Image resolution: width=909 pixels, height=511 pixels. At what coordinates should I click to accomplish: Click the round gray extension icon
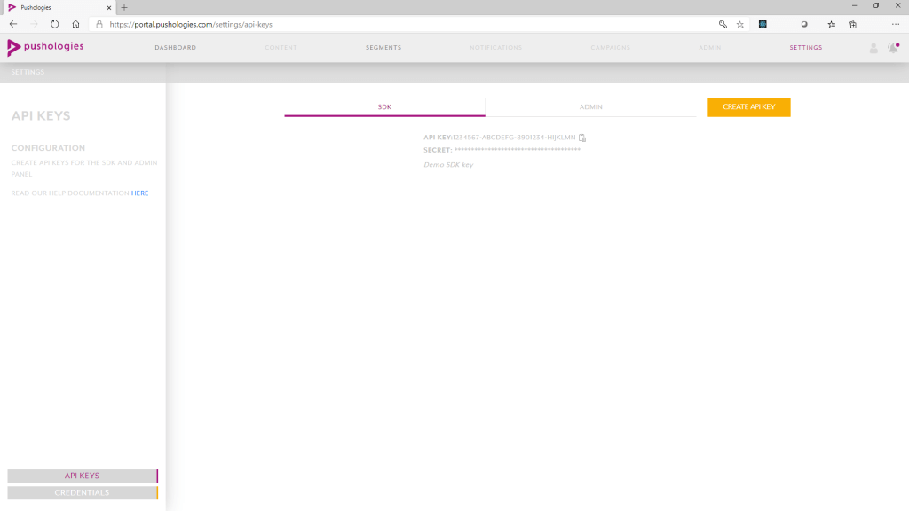804,24
